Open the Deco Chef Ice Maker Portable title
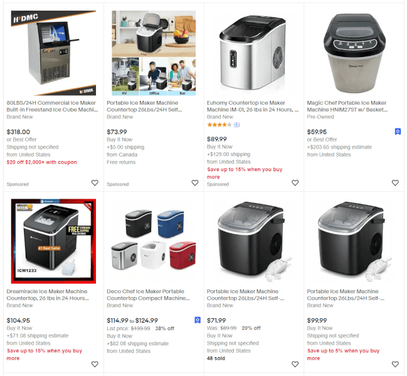Viewport: 407px width, 376px height. click(148, 295)
